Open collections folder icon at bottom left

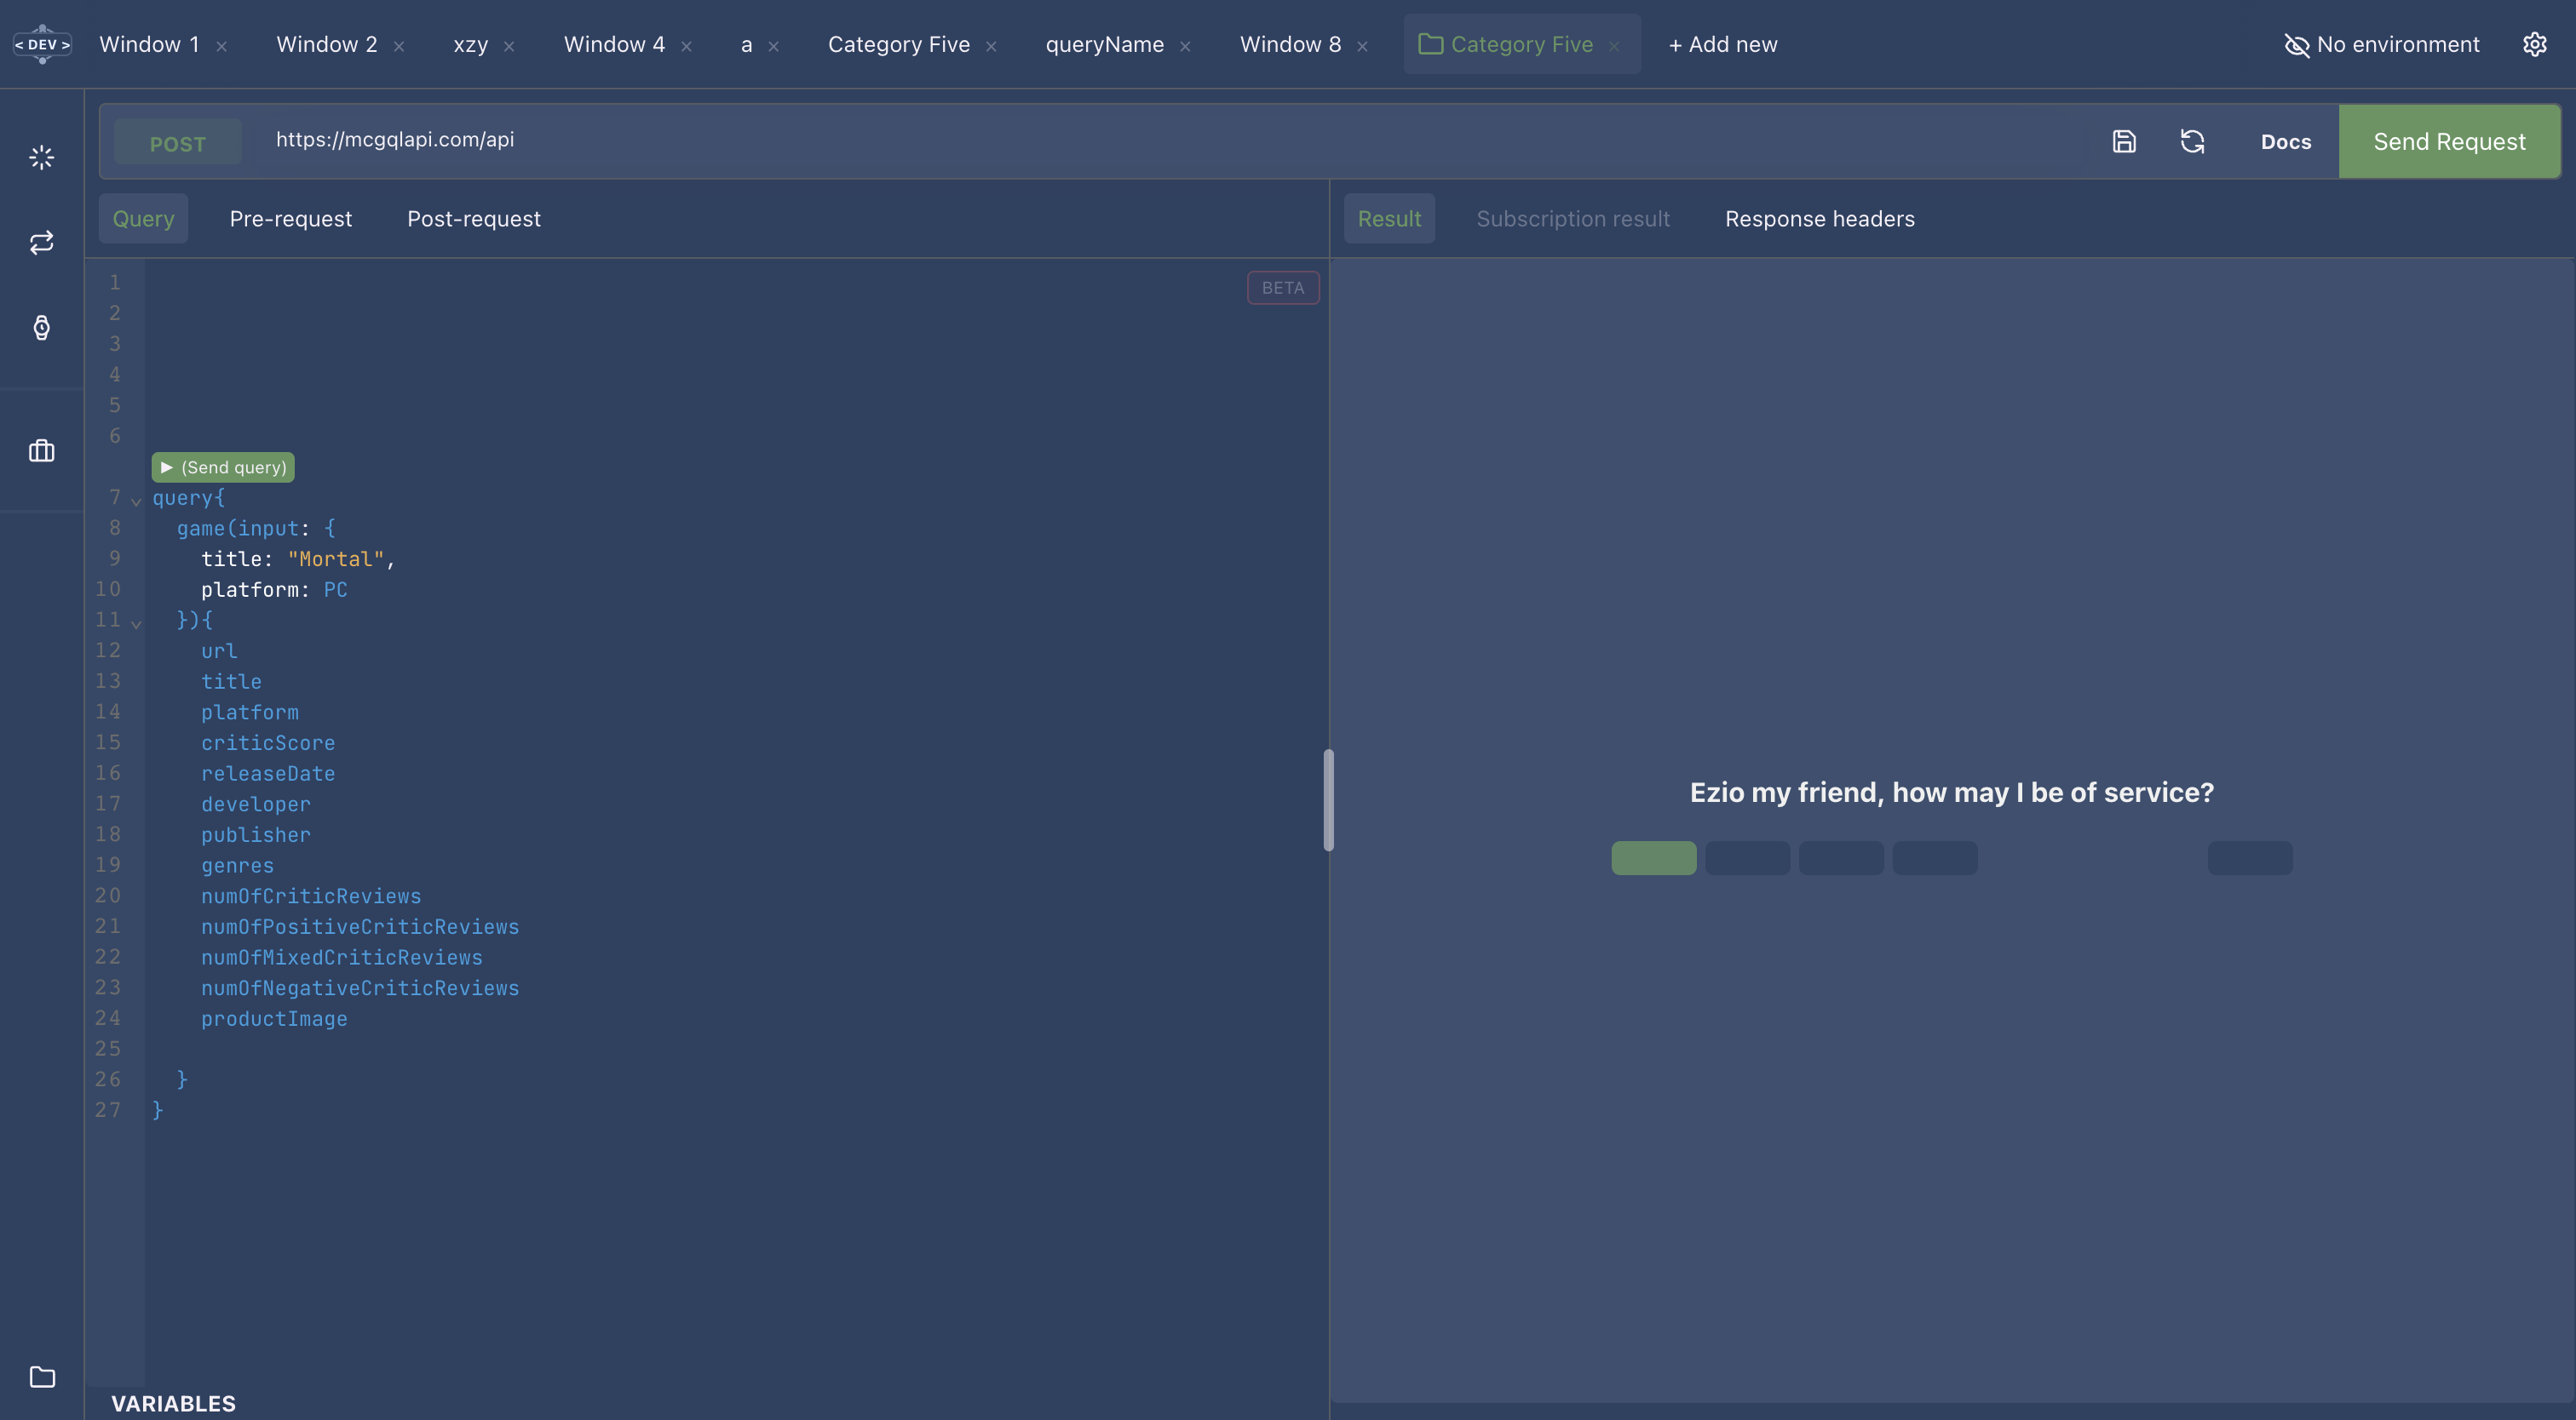pos(42,1377)
